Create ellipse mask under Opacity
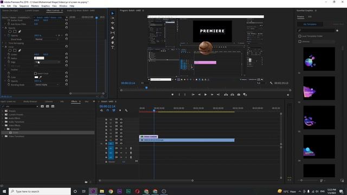The image size is (347, 195). coord(10,31)
